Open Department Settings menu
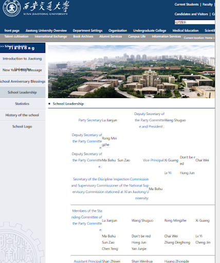 [x=87, y=30]
